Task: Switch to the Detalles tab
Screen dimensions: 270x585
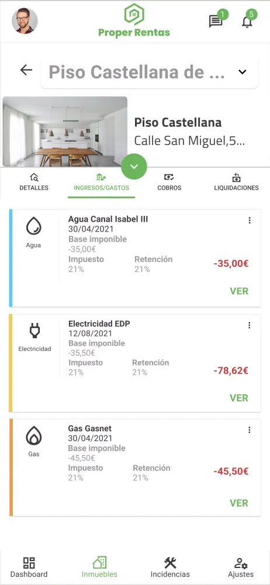Action: 34,182
